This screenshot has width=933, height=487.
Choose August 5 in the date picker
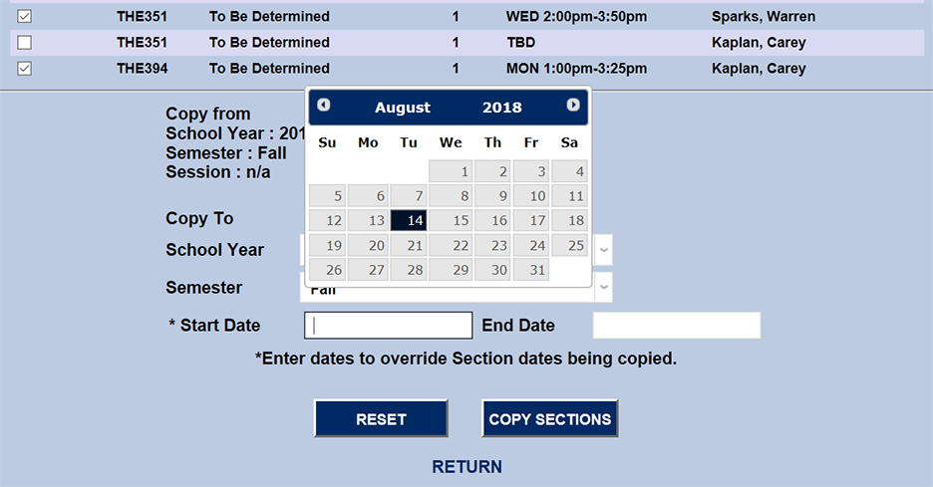327,196
